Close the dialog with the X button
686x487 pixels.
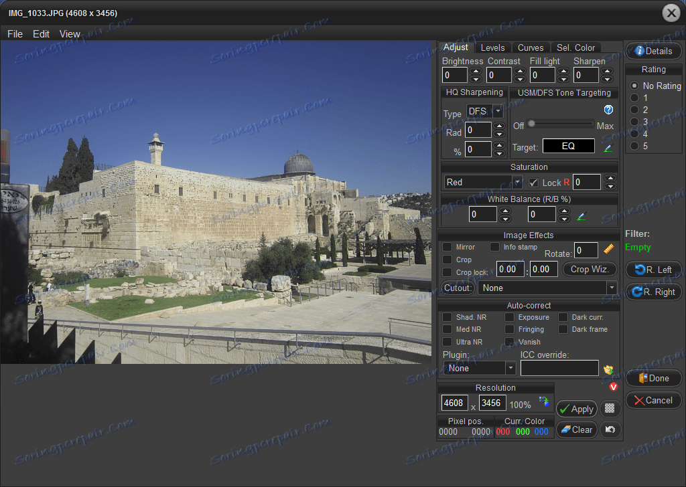[x=671, y=13]
